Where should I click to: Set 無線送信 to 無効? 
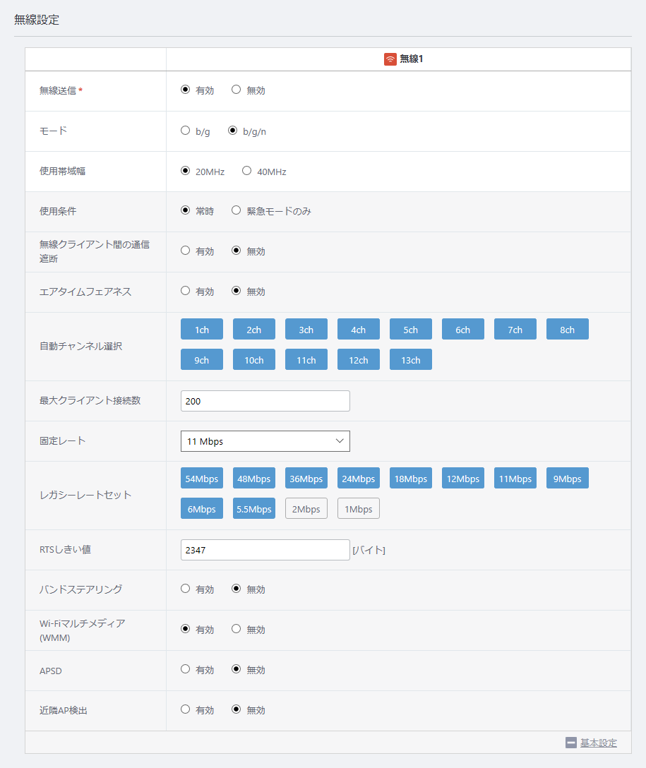[236, 90]
